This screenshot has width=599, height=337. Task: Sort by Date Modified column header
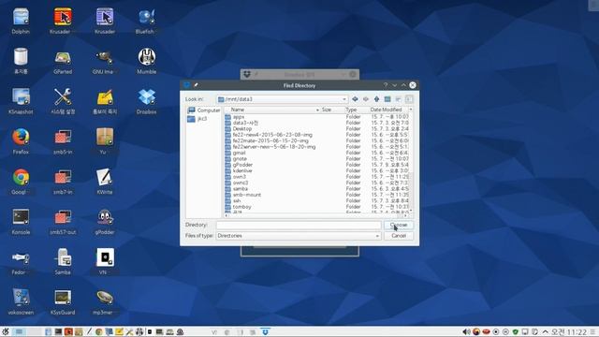(x=387, y=110)
